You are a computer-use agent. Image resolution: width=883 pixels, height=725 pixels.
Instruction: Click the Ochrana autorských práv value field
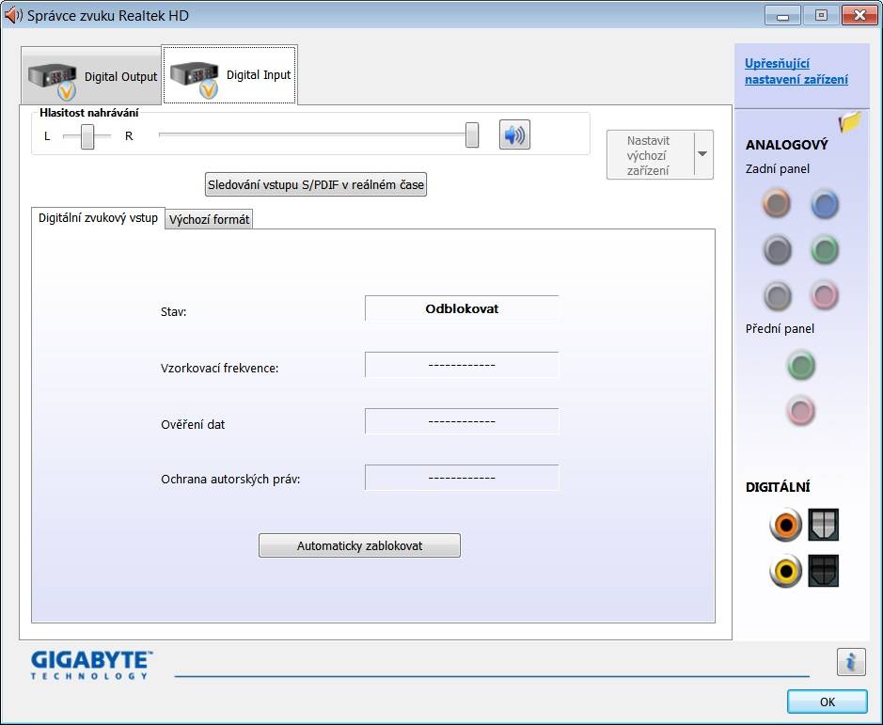(462, 478)
